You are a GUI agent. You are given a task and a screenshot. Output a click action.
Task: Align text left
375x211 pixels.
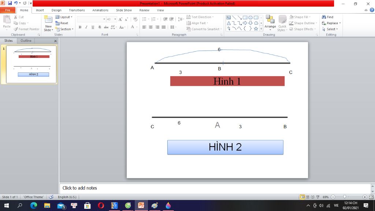(x=144, y=27)
